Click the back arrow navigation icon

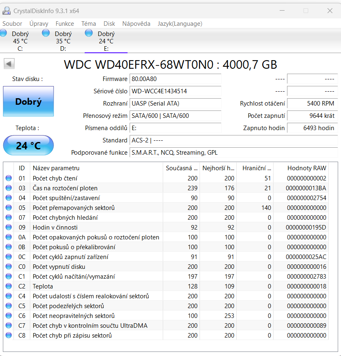click(x=9, y=63)
